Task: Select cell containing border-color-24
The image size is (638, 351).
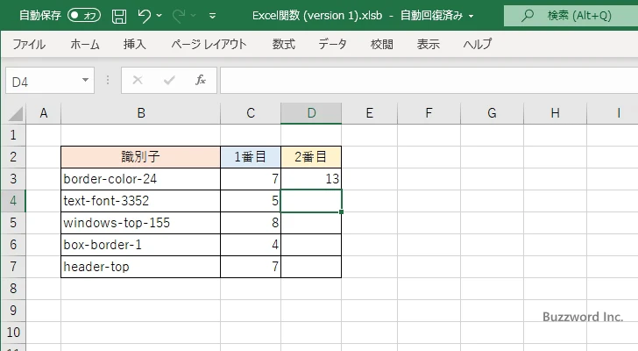Action: 141,179
